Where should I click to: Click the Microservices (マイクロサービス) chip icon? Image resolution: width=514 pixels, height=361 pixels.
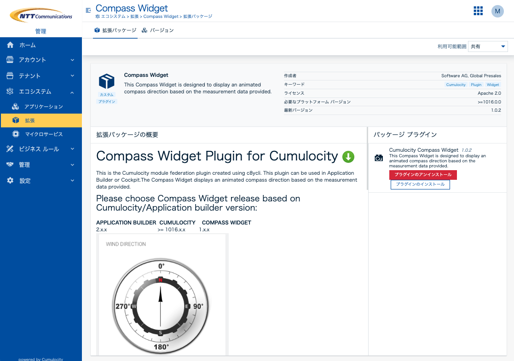15,134
